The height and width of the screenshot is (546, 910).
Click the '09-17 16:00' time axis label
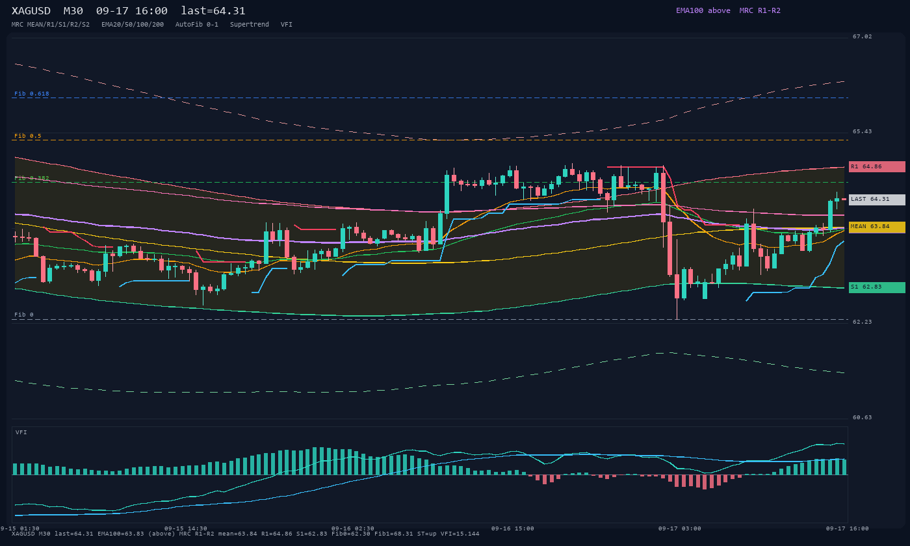pos(848,528)
